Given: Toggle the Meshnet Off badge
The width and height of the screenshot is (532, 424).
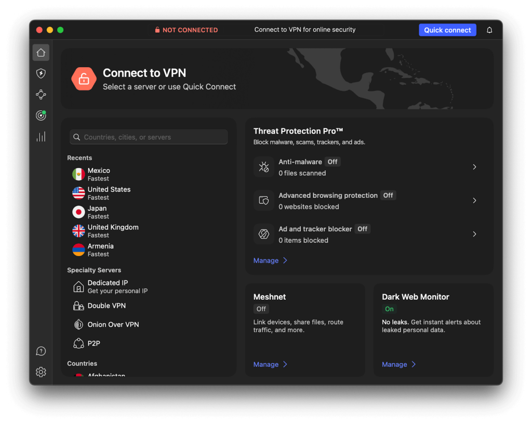Looking at the screenshot, I should click(x=261, y=309).
